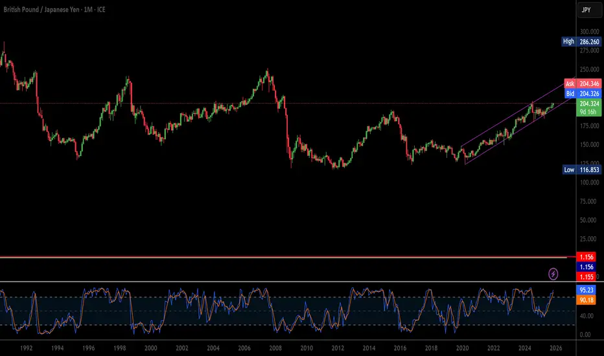
Task: Click the white divider above stochastic pane
Action: click(288, 282)
